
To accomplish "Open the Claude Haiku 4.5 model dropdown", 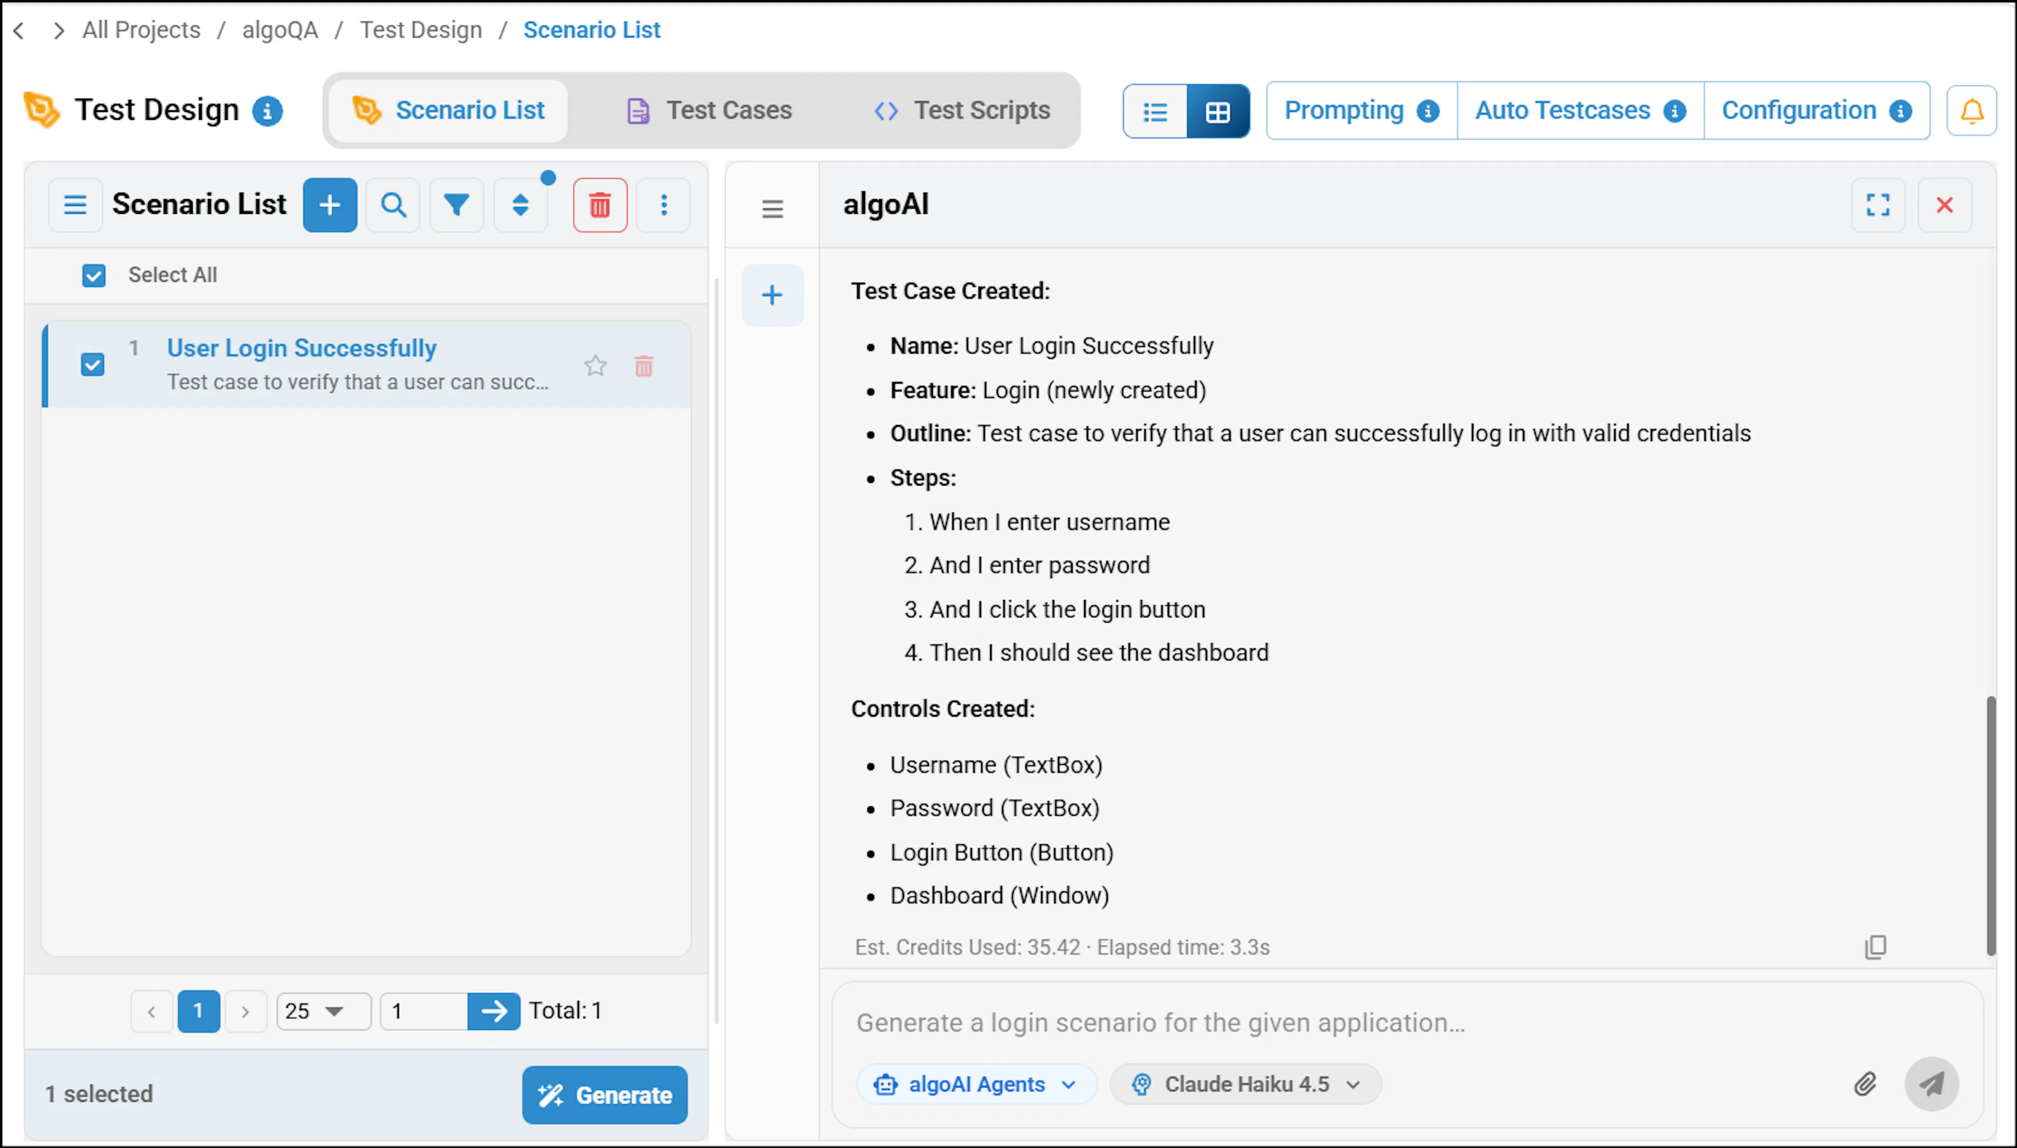I will tap(1245, 1084).
